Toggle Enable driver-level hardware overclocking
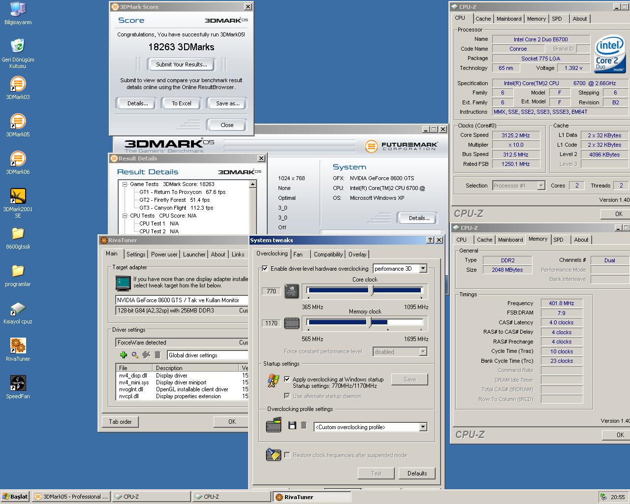This screenshot has width=630, height=504. pyautogui.click(x=265, y=269)
